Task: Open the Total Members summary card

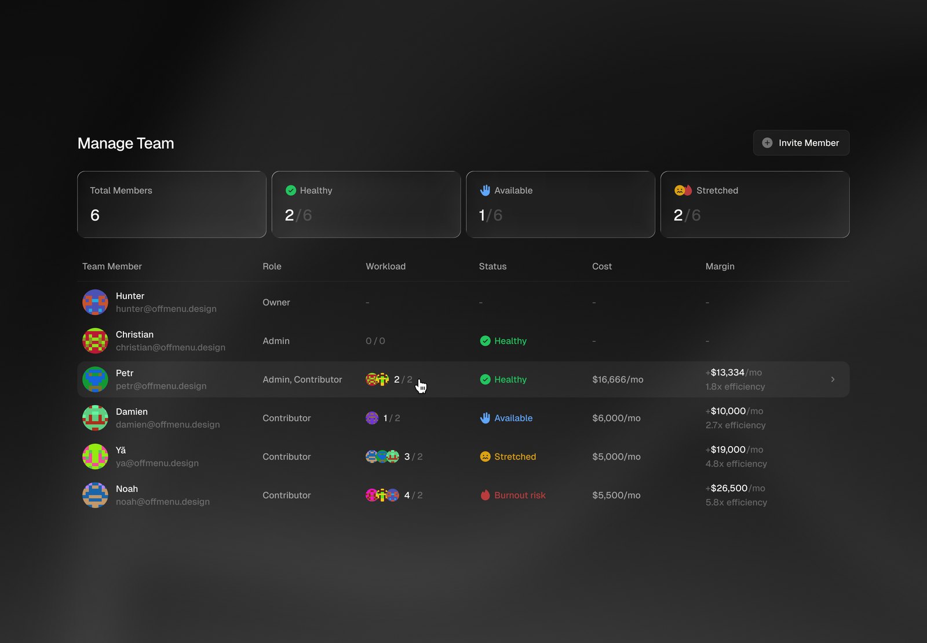Action: point(172,204)
